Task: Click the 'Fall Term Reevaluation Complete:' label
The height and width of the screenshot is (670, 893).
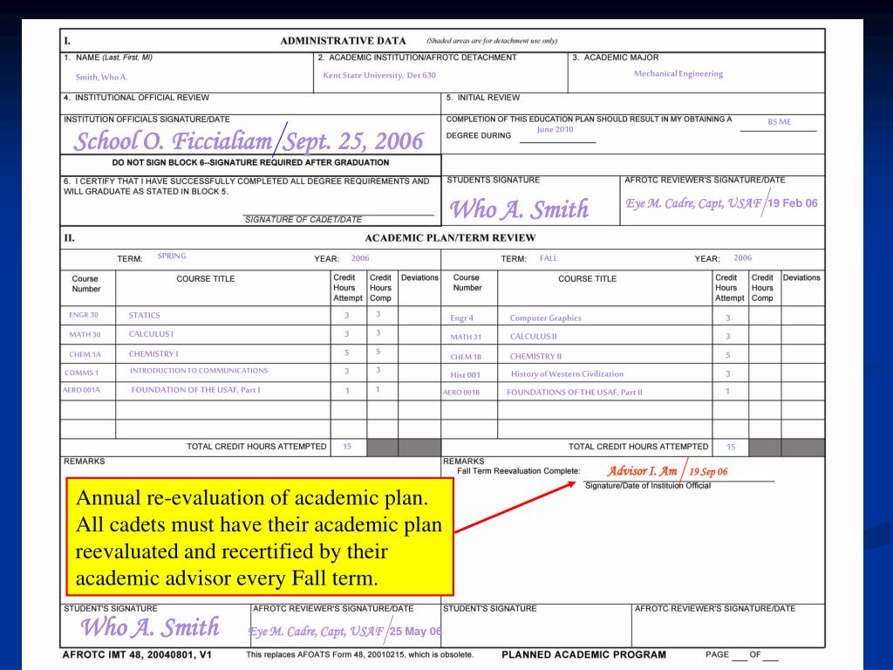Action: [x=518, y=471]
